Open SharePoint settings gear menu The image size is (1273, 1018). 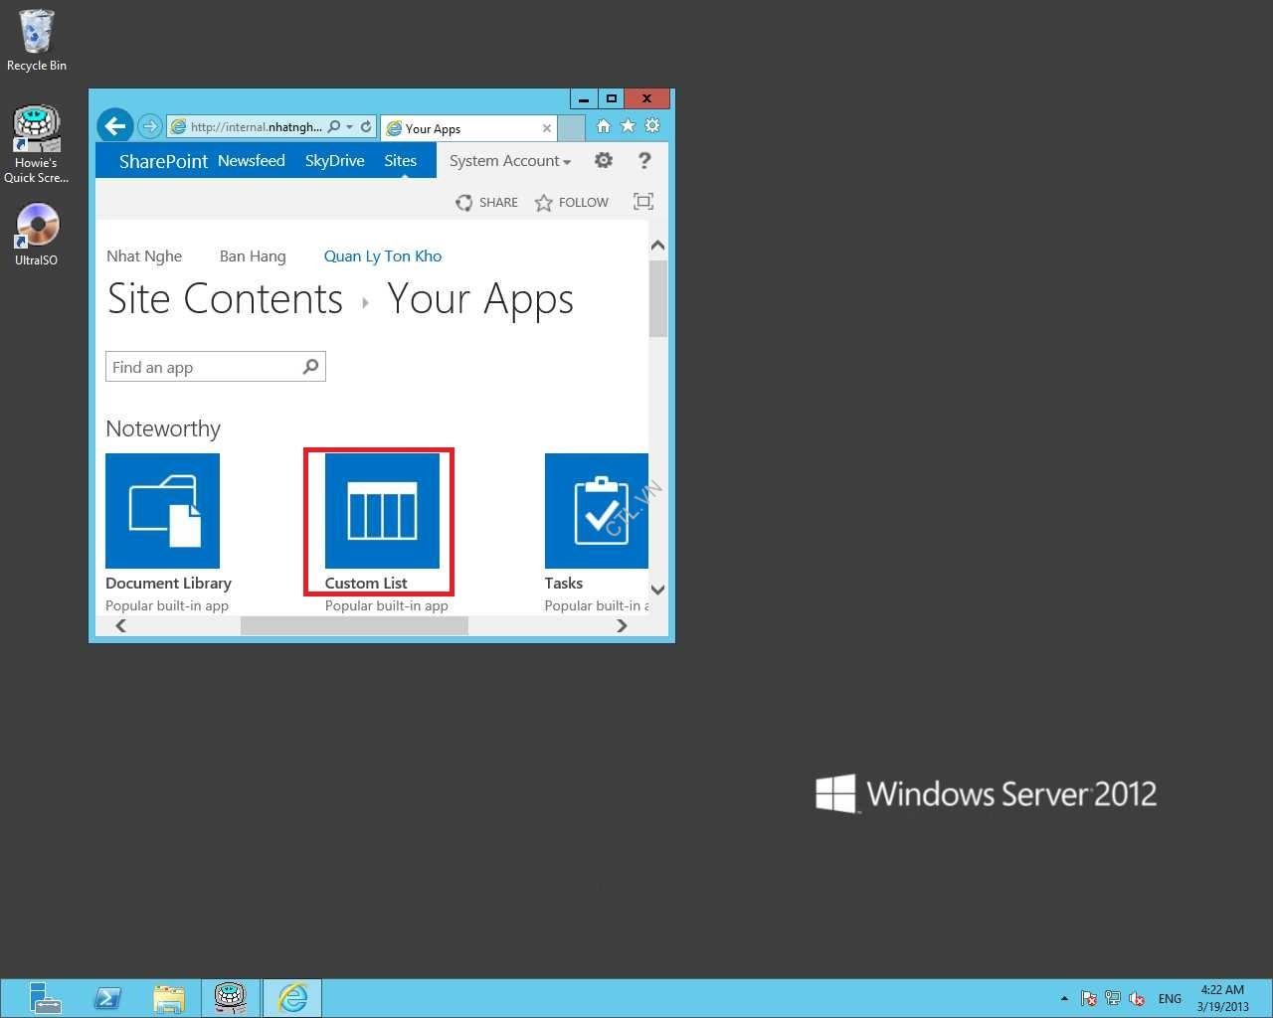[x=603, y=160]
